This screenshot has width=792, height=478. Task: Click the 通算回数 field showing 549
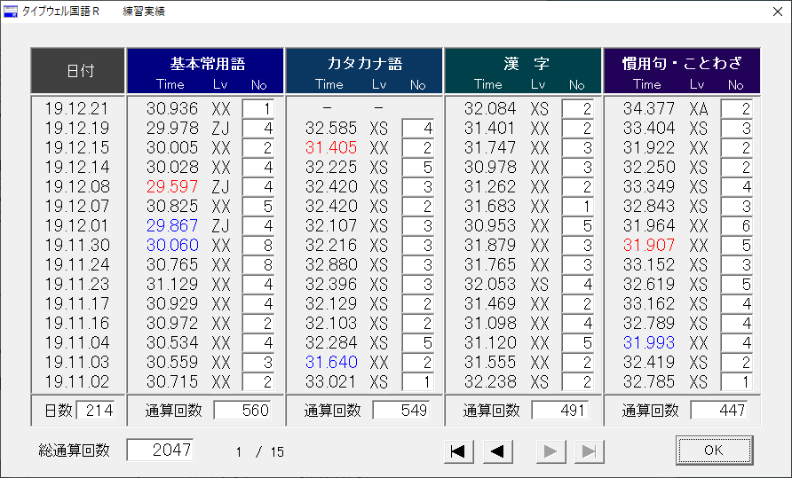(401, 410)
